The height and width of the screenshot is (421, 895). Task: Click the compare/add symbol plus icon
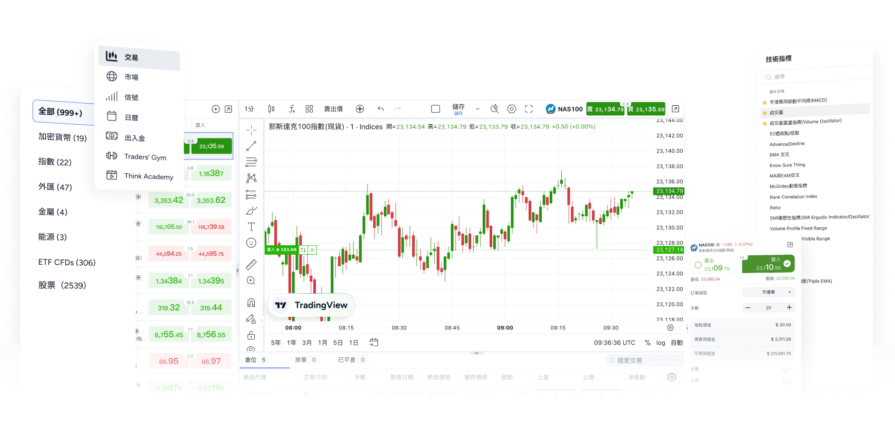coord(360,109)
